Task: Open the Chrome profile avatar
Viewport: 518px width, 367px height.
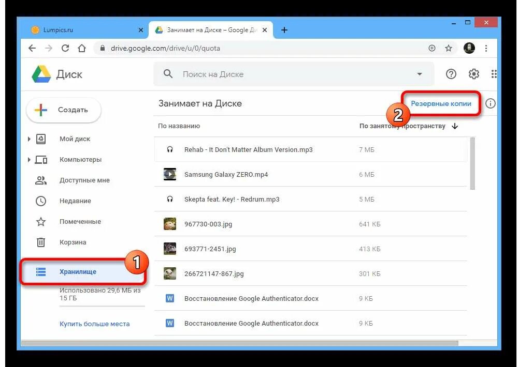Action: [x=469, y=48]
